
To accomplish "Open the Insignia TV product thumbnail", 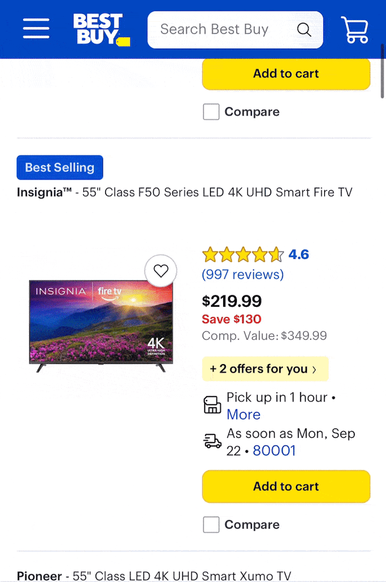I will (101, 325).
